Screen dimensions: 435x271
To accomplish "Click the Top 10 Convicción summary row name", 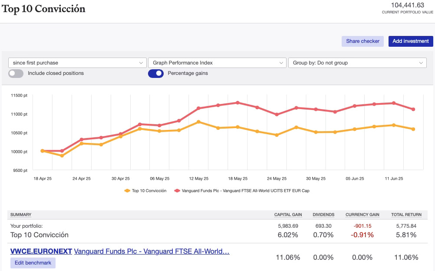I will click(40, 235).
